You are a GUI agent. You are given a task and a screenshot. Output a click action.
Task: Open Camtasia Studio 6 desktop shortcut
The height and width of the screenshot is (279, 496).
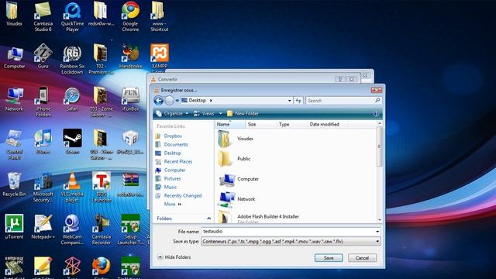(x=43, y=15)
